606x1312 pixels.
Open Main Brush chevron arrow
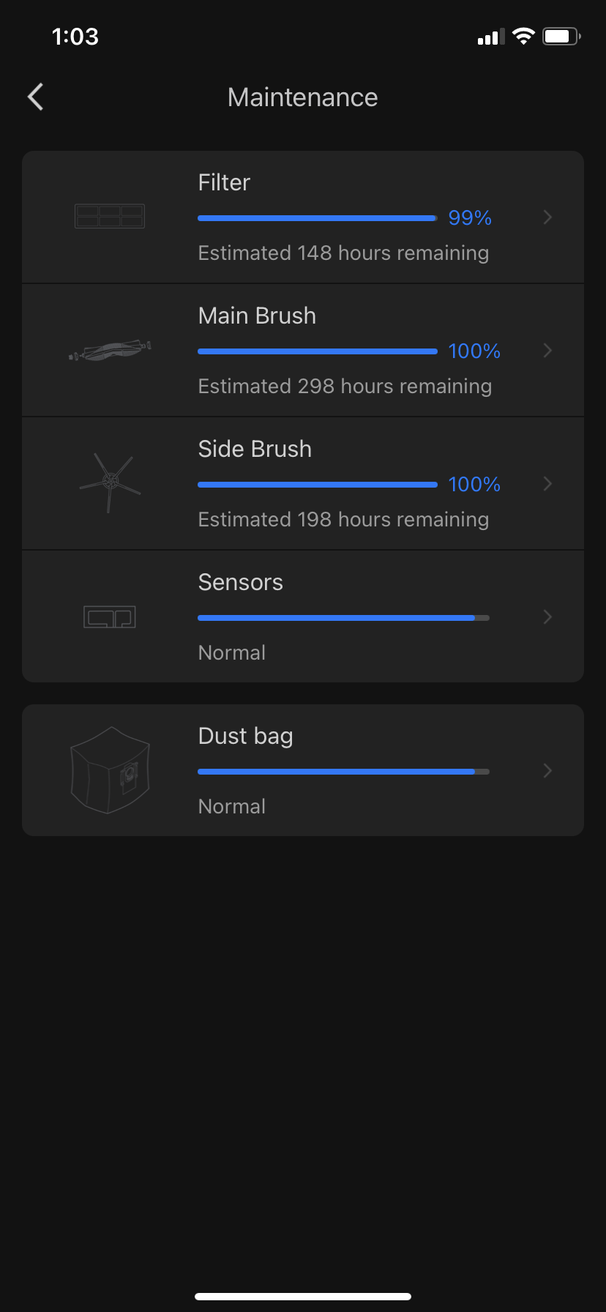pos(547,351)
